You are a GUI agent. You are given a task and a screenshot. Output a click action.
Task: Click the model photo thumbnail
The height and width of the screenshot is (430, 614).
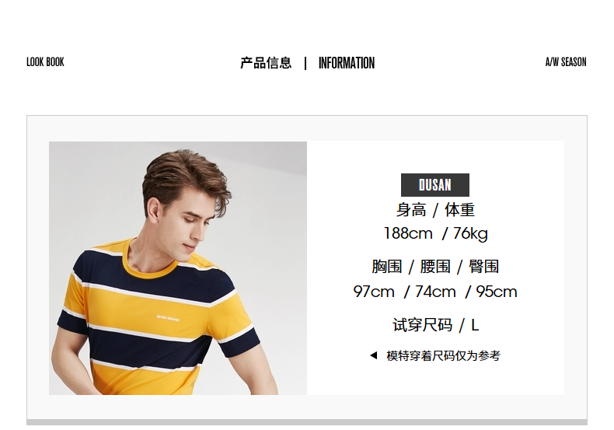tap(178, 268)
